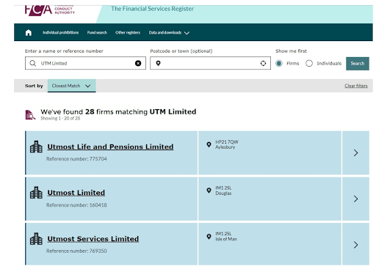The image size is (376, 269).
Task: Click the FCA logo
Action: [50, 10]
